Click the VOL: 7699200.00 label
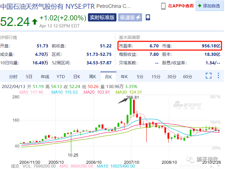 pyautogui.click(x=39, y=166)
